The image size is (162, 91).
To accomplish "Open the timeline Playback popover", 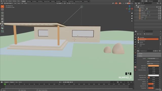I will 7,82.
